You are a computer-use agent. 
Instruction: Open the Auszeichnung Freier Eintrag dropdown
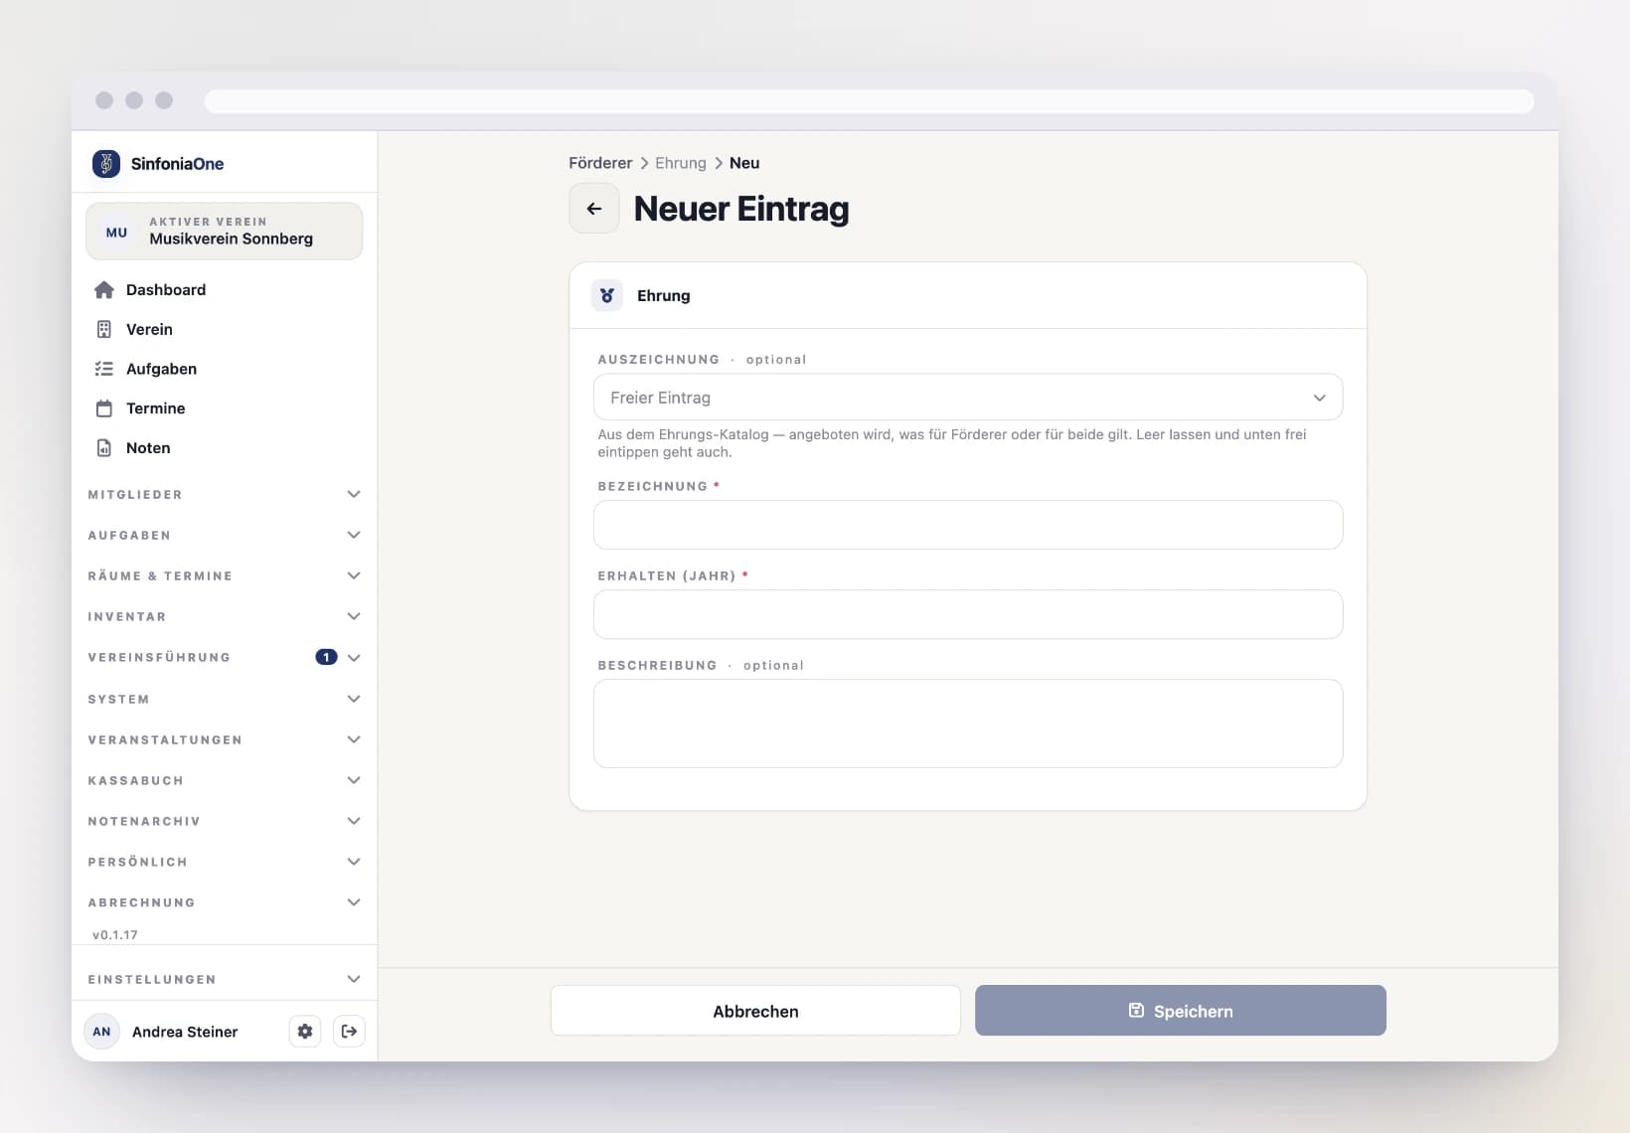(x=968, y=398)
